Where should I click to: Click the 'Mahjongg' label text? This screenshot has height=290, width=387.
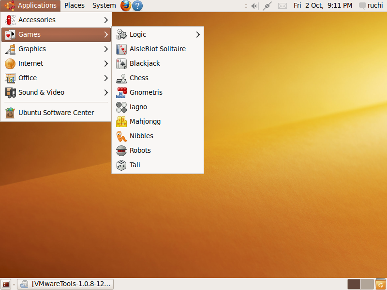pyautogui.click(x=145, y=122)
